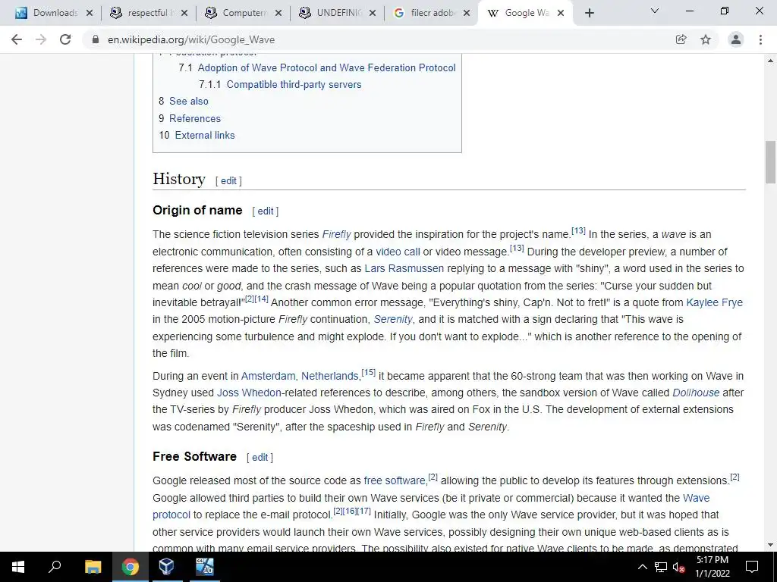
Task: Show hidden system tray icons
Action: [642, 567]
